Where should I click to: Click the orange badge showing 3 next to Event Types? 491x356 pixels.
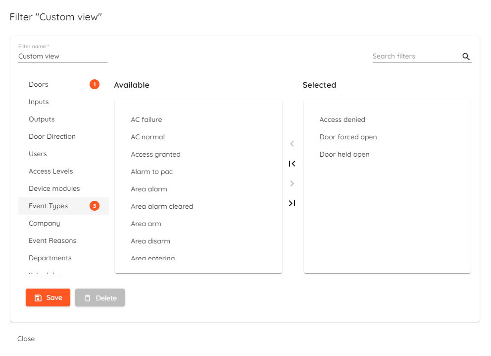click(x=94, y=206)
